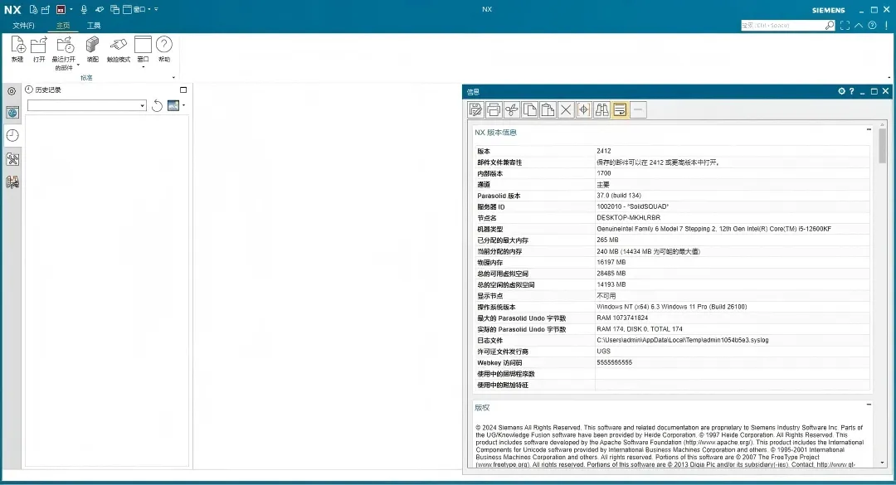Image resolution: width=896 pixels, height=485 pixels.
Task: Switch to the 主页 ribbon tab
Action: tap(63, 25)
